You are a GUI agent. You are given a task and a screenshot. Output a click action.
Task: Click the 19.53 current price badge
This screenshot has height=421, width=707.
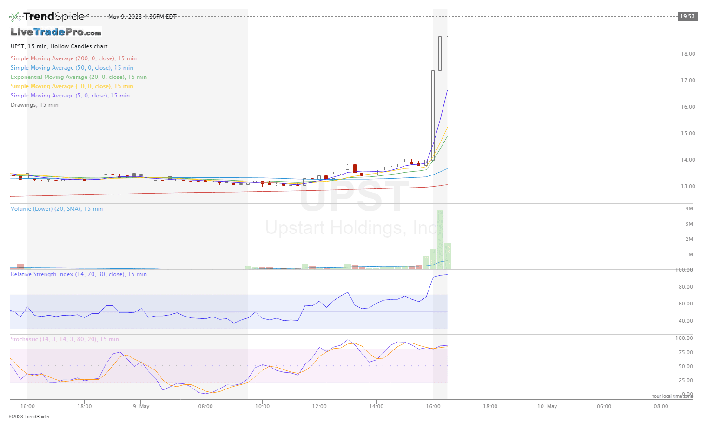coord(687,16)
